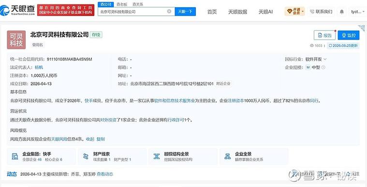The image size is (367, 187).
Task: Click the 2026-04-13 establishment date value
Action: tap(41, 84)
